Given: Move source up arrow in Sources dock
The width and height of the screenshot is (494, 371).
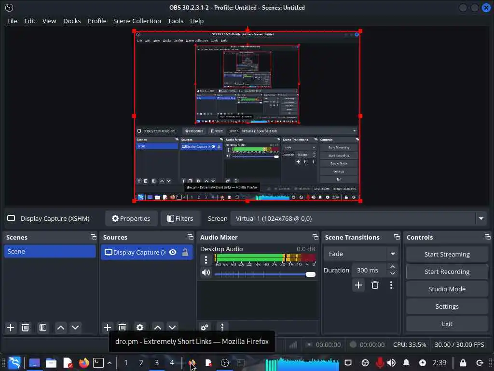Looking at the screenshot, I should [158, 328].
